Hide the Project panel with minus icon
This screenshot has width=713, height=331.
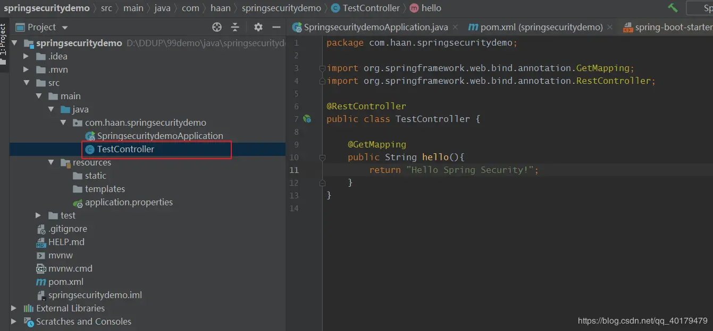(x=276, y=27)
